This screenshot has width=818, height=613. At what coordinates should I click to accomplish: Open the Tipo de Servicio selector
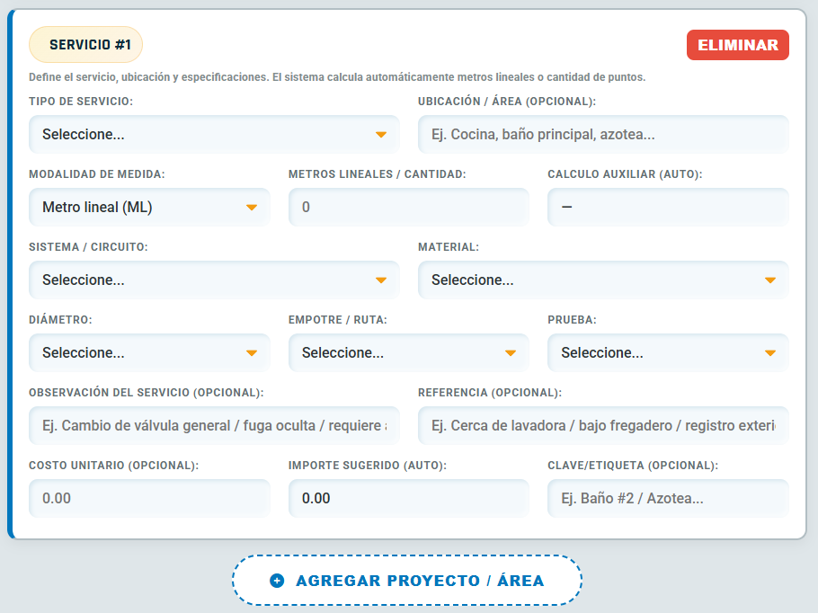[214, 133]
